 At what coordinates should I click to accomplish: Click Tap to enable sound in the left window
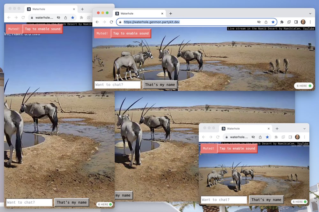(x=42, y=29)
